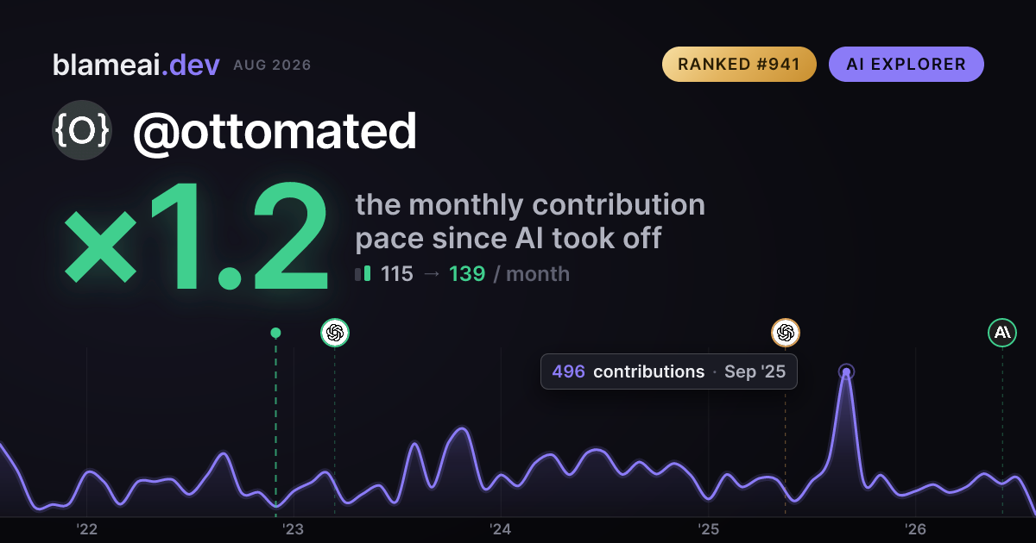Click the @ottomated avatar icon
The image size is (1036, 543).
(x=82, y=130)
